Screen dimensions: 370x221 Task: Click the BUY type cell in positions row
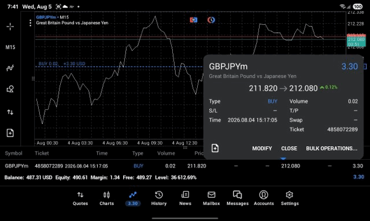click(139, 166)
